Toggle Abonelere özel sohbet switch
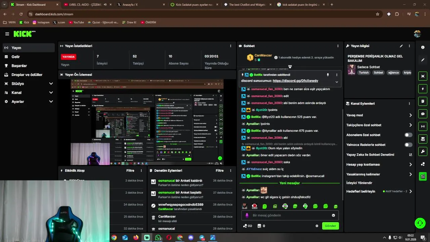Viewport: 430px width, 242px height. tap(408, 135)
